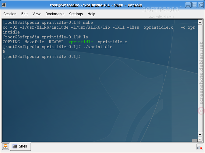Click the ls command text
Screen dimensions: 205x153
pos(86,37)
